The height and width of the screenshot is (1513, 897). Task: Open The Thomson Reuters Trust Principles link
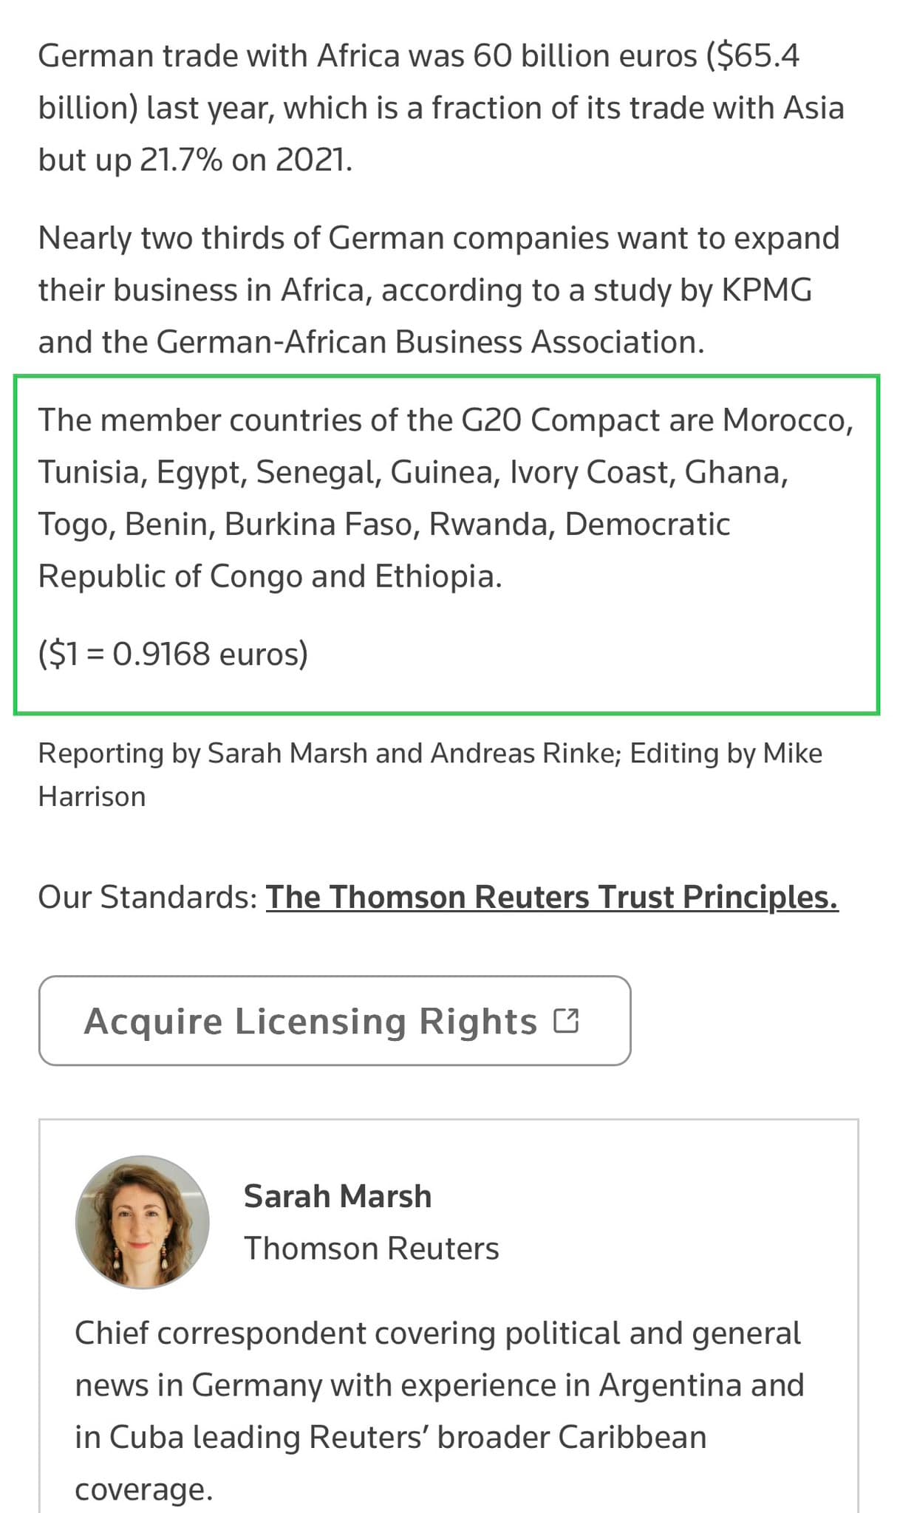point(551,897)
